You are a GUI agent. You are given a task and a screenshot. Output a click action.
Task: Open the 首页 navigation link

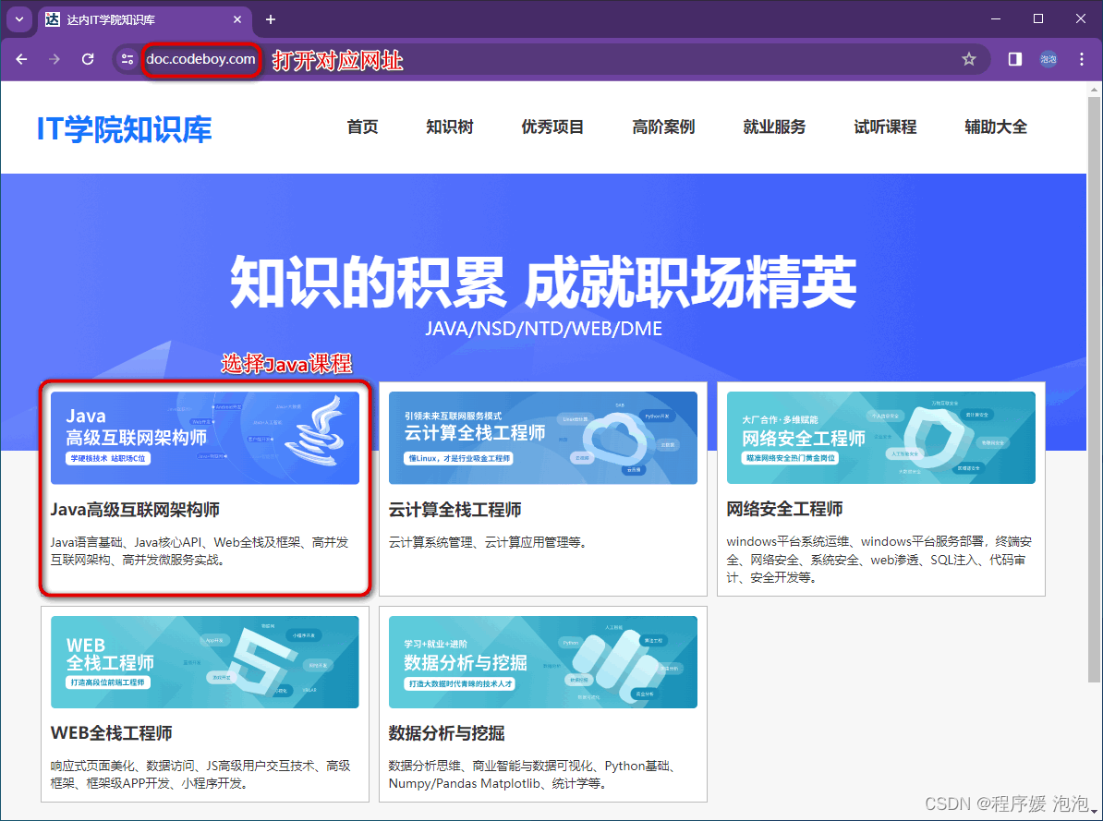[x=362, y=127]
